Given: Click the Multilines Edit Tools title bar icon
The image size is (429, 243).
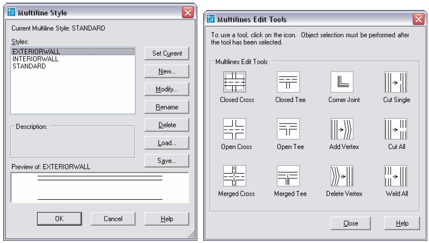Looking at the screenshot, I should 211,19.
